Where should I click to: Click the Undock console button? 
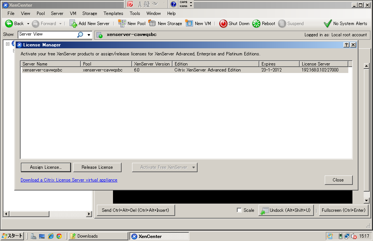[286, 210]
